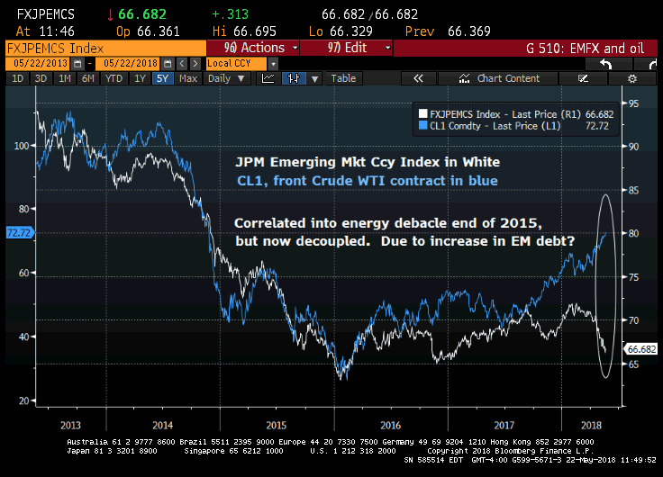663x477 pixels.
Task: Step date range forward with right arrow
Action: pyautogui.click(x=195, y=64)
